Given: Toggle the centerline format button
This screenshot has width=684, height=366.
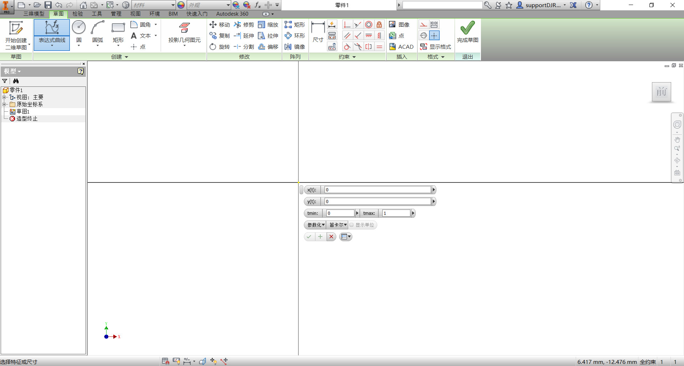Looking at the screenshot, I should pos(423,36).
